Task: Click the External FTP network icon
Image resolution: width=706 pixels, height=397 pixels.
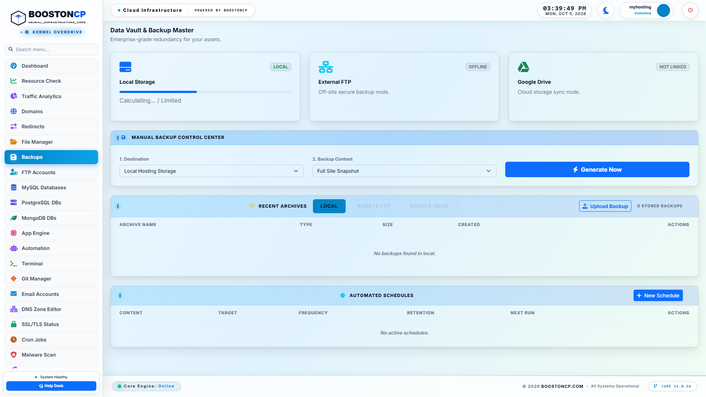Action: 325,67
